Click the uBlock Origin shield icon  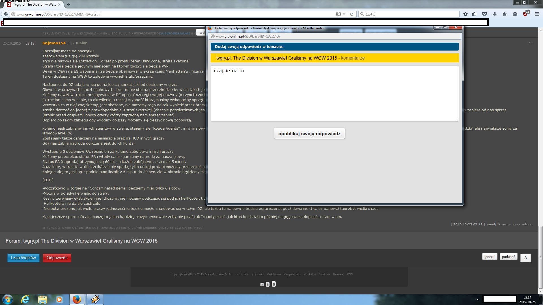coord(525,14)
